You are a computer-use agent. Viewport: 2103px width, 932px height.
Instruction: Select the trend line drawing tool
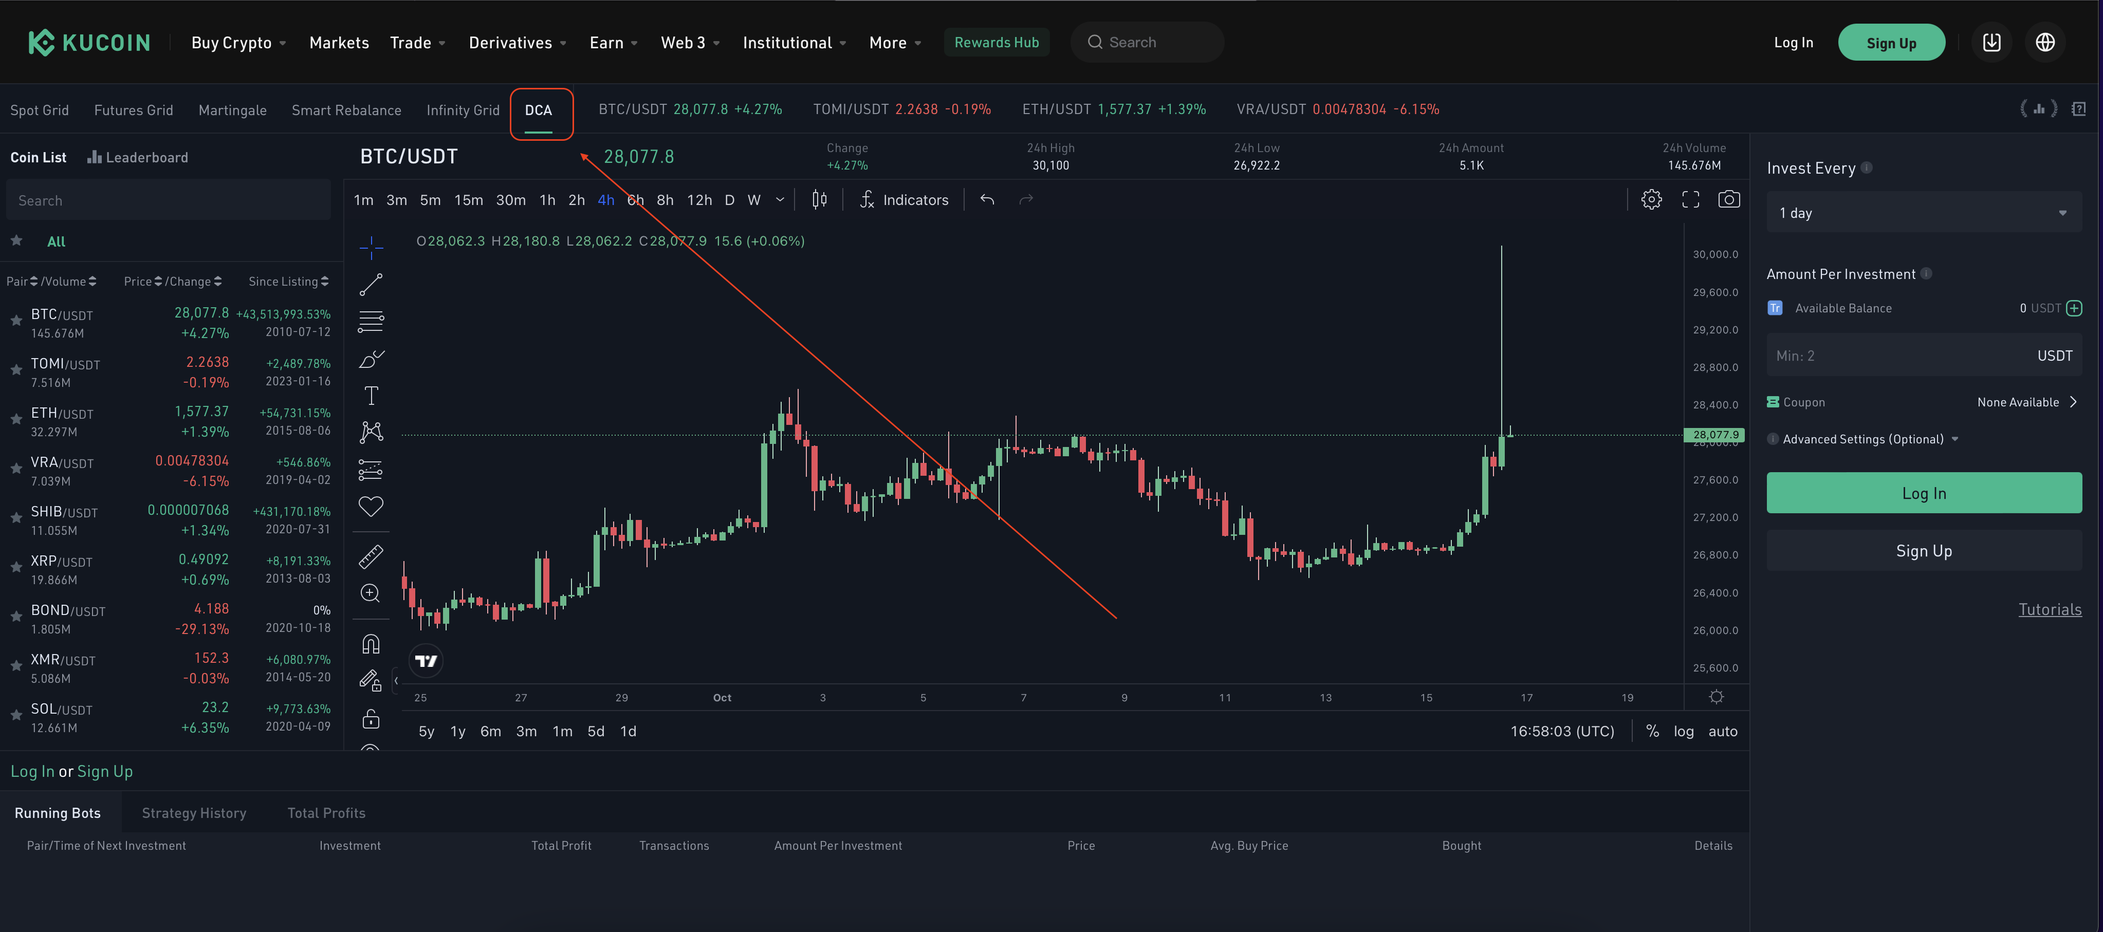point(371,284)
